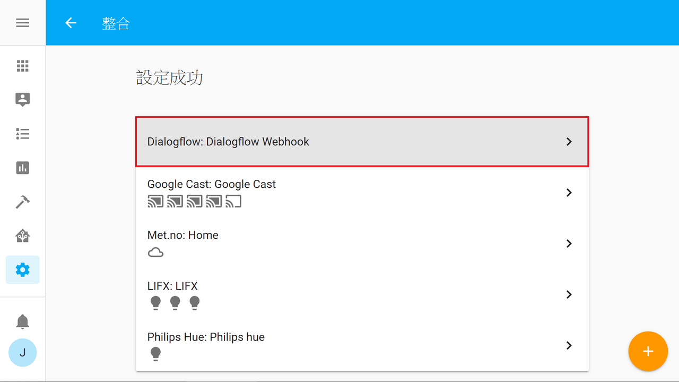Open Developer Tools hammer icon
The width and height of the screenshot is (679, 382).
(22, 202)
